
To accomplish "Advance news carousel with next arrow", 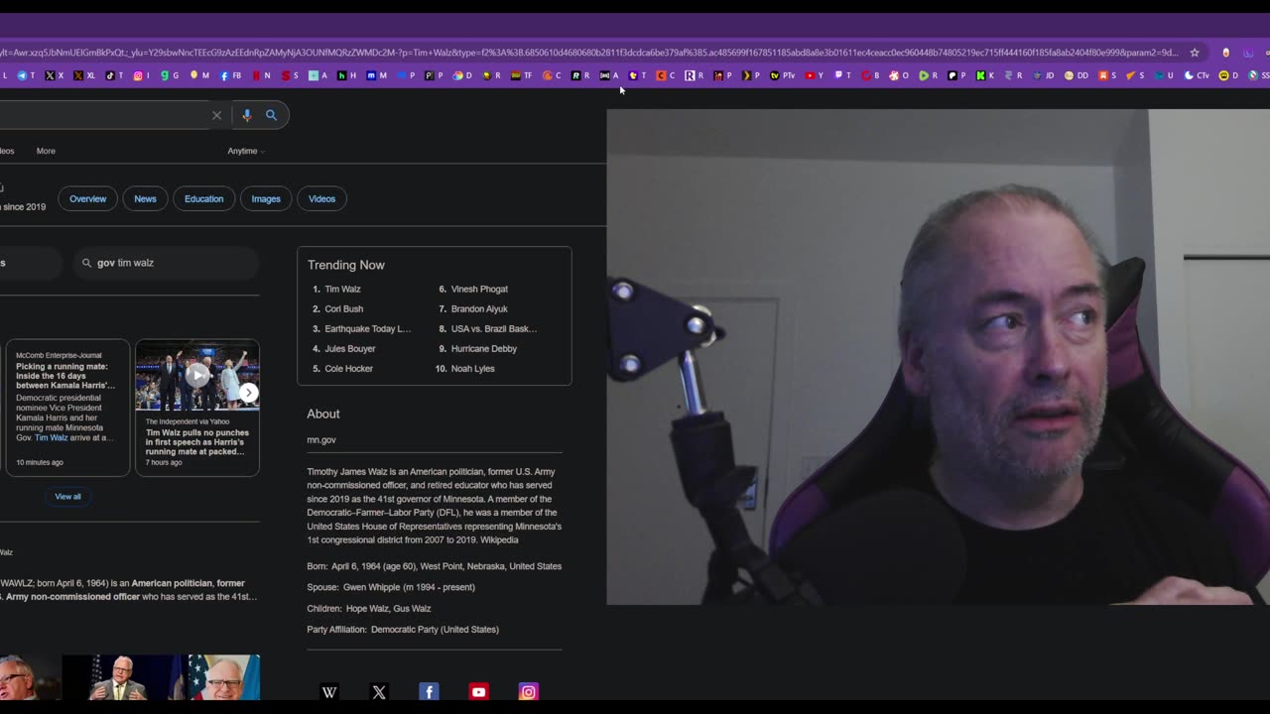I will tap(249, 393).
